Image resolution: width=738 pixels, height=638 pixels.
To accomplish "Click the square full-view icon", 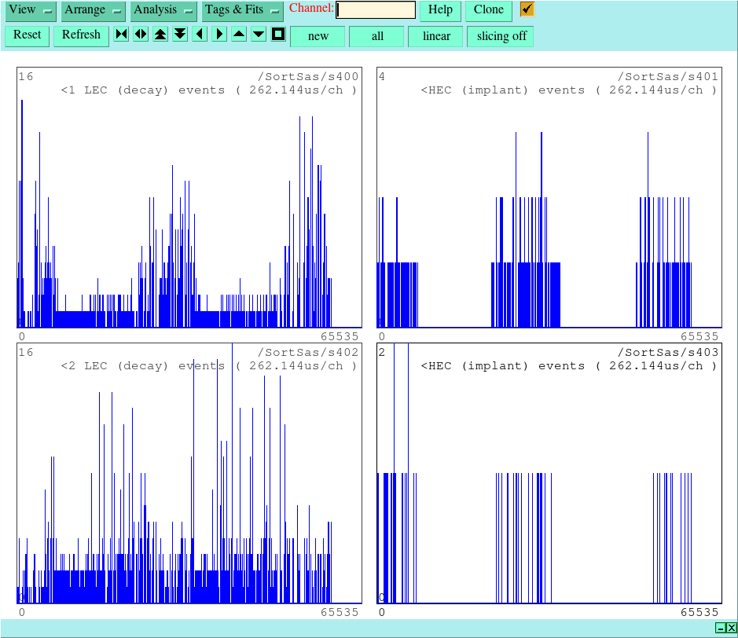I will [x=278, y=35].
